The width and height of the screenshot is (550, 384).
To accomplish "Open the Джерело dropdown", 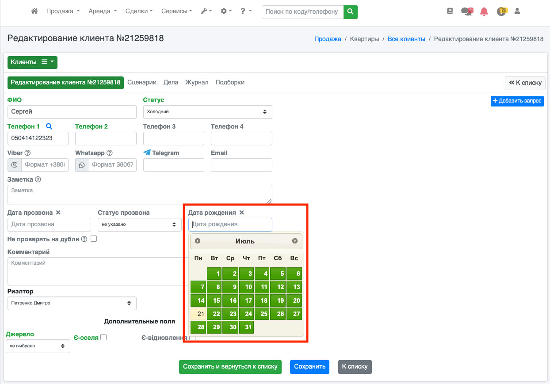I will pyautogui.click(x=38, y=346).
